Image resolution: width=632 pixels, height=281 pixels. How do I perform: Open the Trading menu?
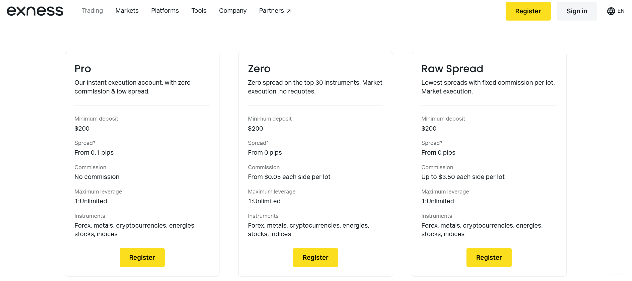click(92, 11)
